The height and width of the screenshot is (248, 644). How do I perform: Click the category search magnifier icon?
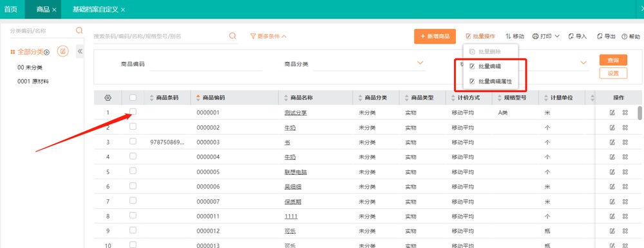pos(79,30)
